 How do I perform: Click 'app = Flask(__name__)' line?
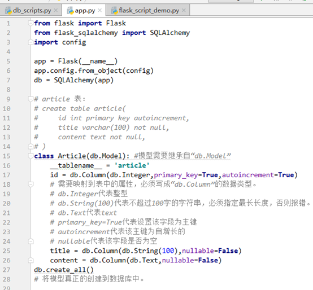coord(76,61)
